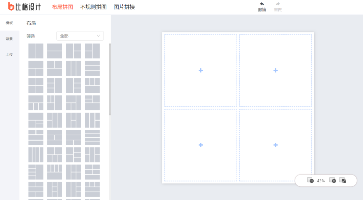Viewport: 363px width, 200px height.
Task: Choose the three horizontal rows layout
Action: [92, 68]
